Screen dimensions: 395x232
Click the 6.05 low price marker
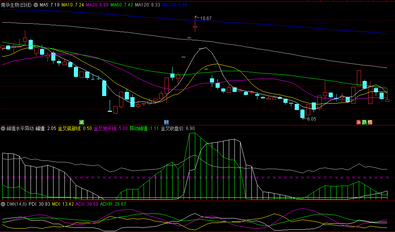point(311,119)
